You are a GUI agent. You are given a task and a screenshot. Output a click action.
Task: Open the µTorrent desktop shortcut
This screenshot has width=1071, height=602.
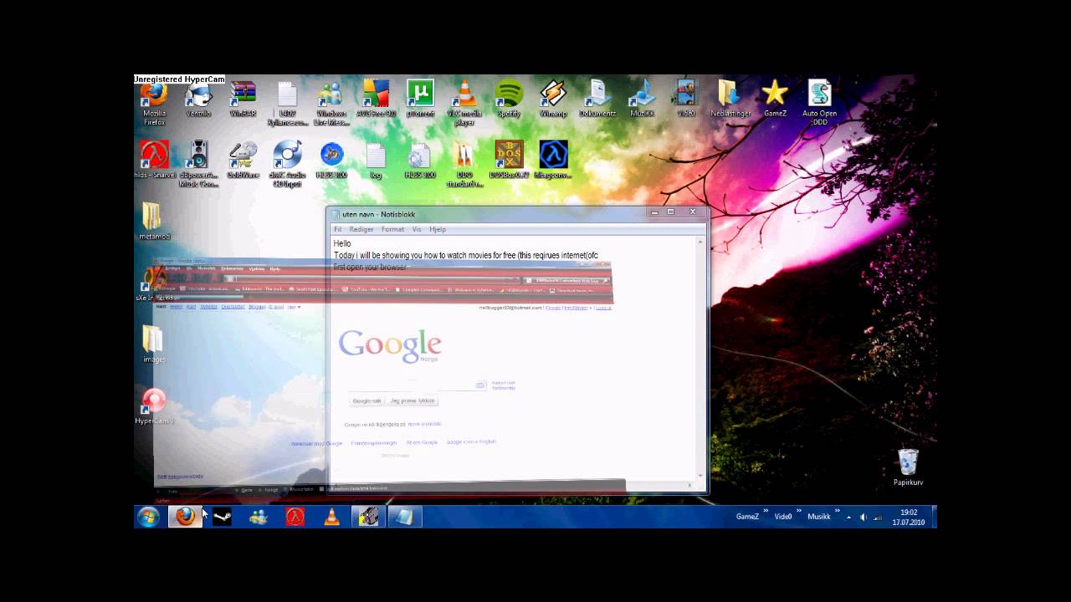click(420, 100)
